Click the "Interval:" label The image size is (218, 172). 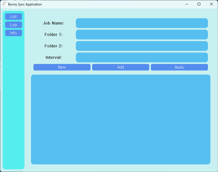(x=54, y=57)
